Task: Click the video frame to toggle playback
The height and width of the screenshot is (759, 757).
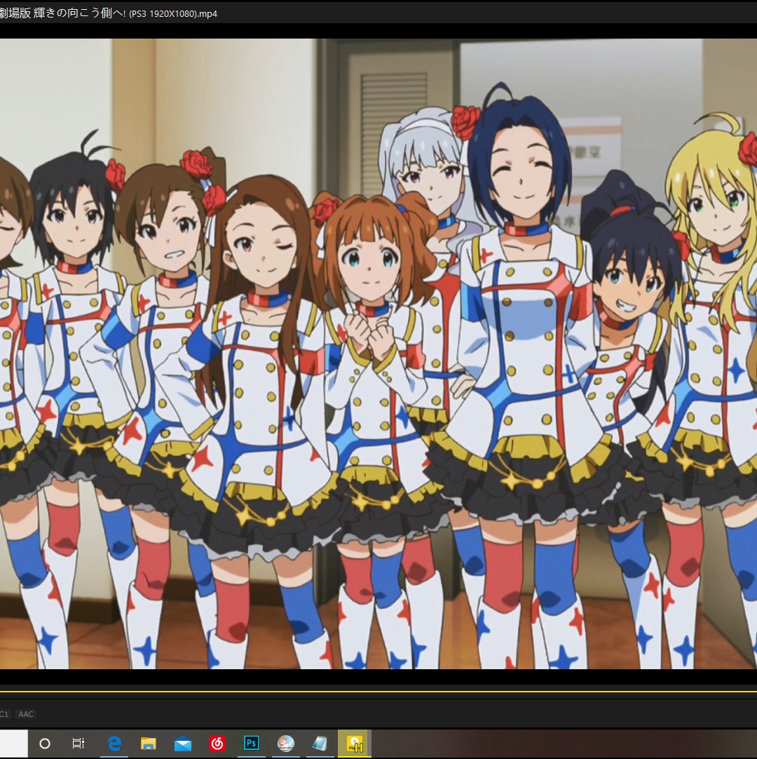Action: coord(378,354)
